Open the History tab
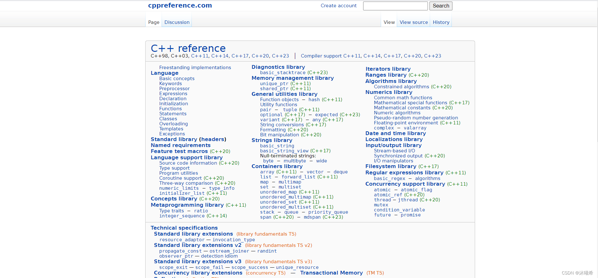The height and width of the screenshot is (278, 598). coord(441,22)
